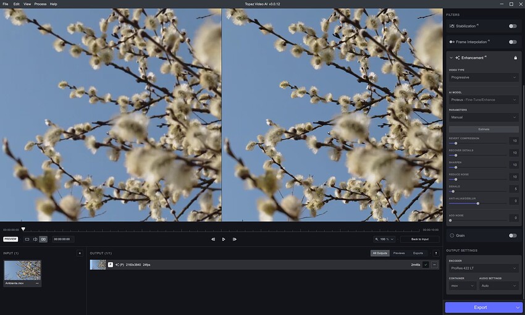The width and height of the screenshot is (525, 315).
Task: Switch to split view layout icon
Action: pos(35,240)
